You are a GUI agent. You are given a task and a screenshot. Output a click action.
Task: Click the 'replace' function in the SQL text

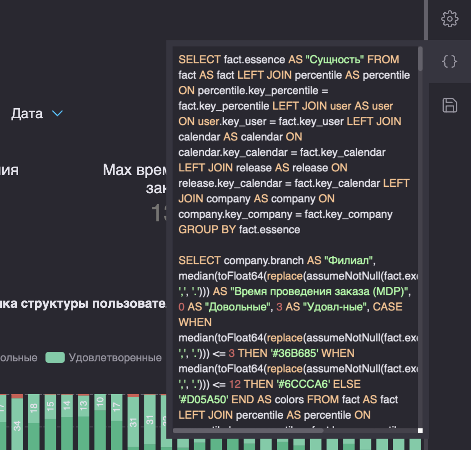tap(285, 275)
